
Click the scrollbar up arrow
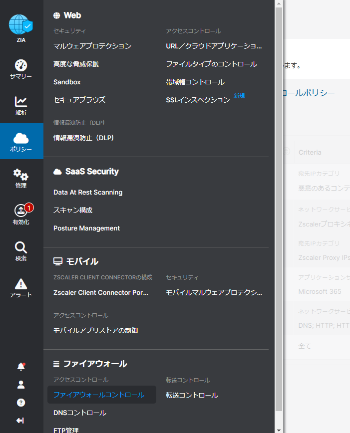click(x=279, y=3)
